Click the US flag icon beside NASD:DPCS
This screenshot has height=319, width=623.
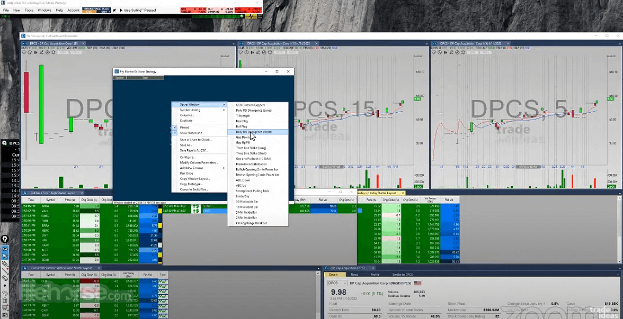point(417,284)
